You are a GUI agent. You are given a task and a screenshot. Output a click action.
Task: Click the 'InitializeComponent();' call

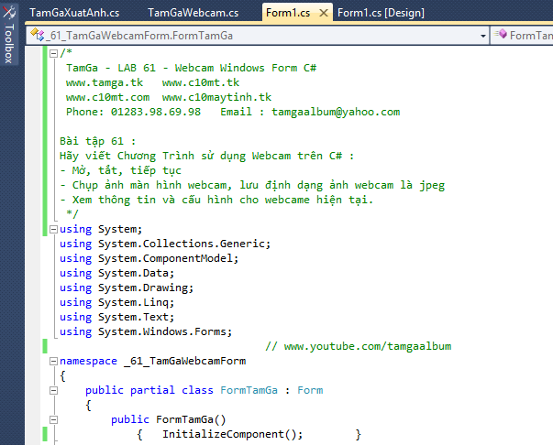(232, 434)
